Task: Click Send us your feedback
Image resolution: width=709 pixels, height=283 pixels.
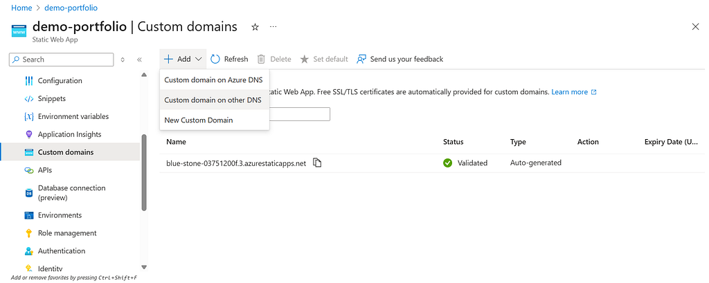Action: 400,59
